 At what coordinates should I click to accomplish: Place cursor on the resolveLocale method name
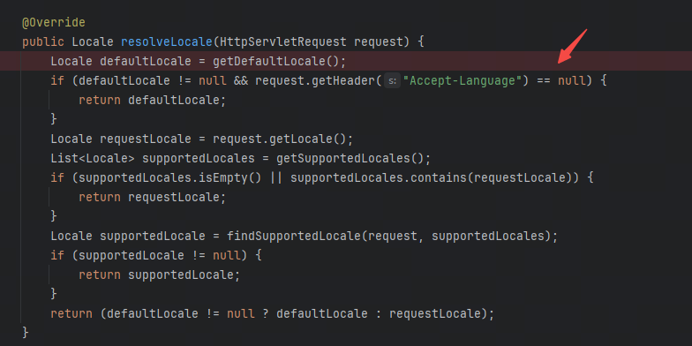point(167,42)
